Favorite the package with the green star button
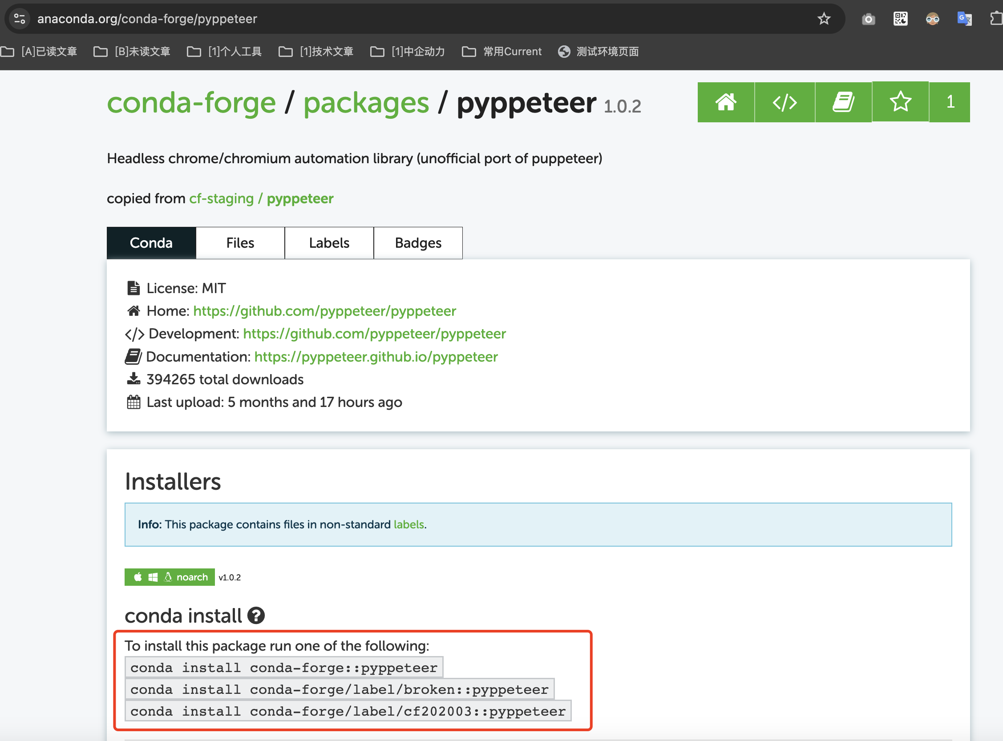 (x=900, y=102)
